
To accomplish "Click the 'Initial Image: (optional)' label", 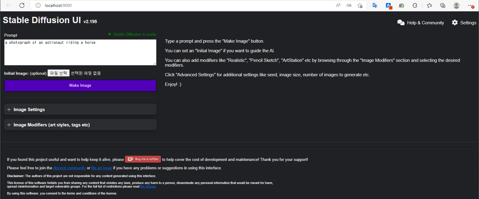I will pos(25,73).
